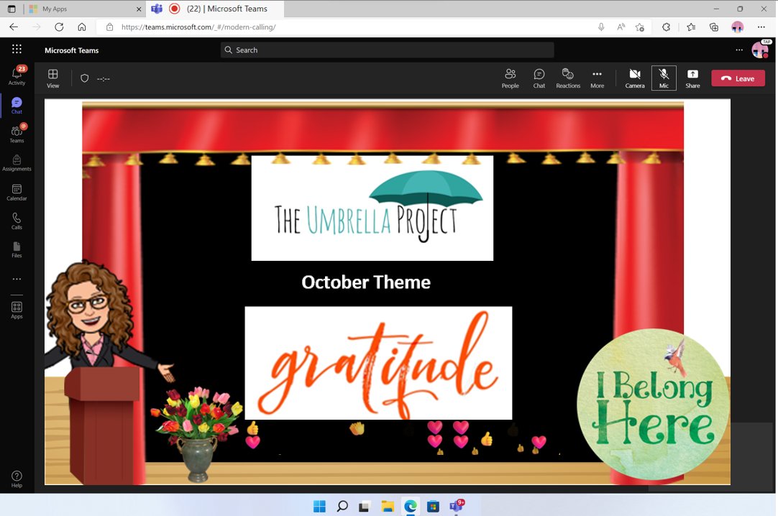The image size is (778, 516).
Task: Show the People participants panel
Action: [x=510, y=78]
